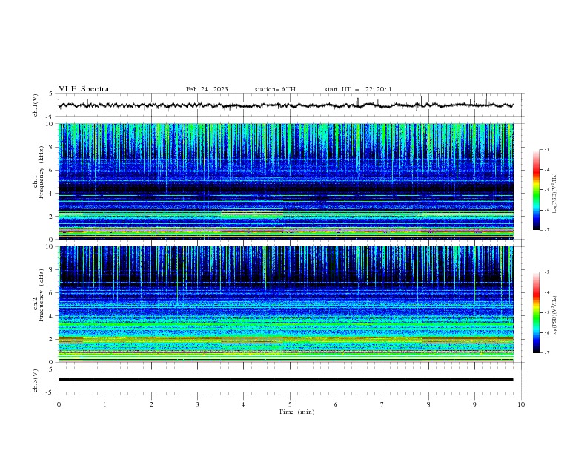Click time axis tick label "10"
The height and width of the screenshot is (454, 587).
521,404
